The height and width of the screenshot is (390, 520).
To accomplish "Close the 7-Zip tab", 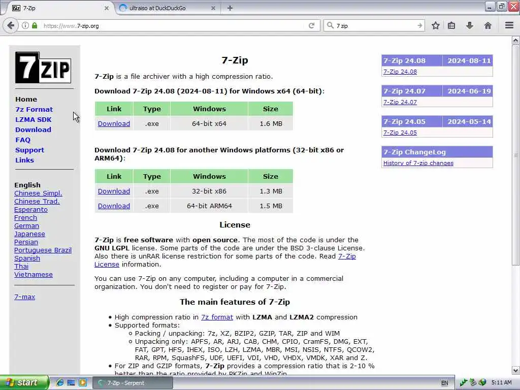I will (107, 8).
